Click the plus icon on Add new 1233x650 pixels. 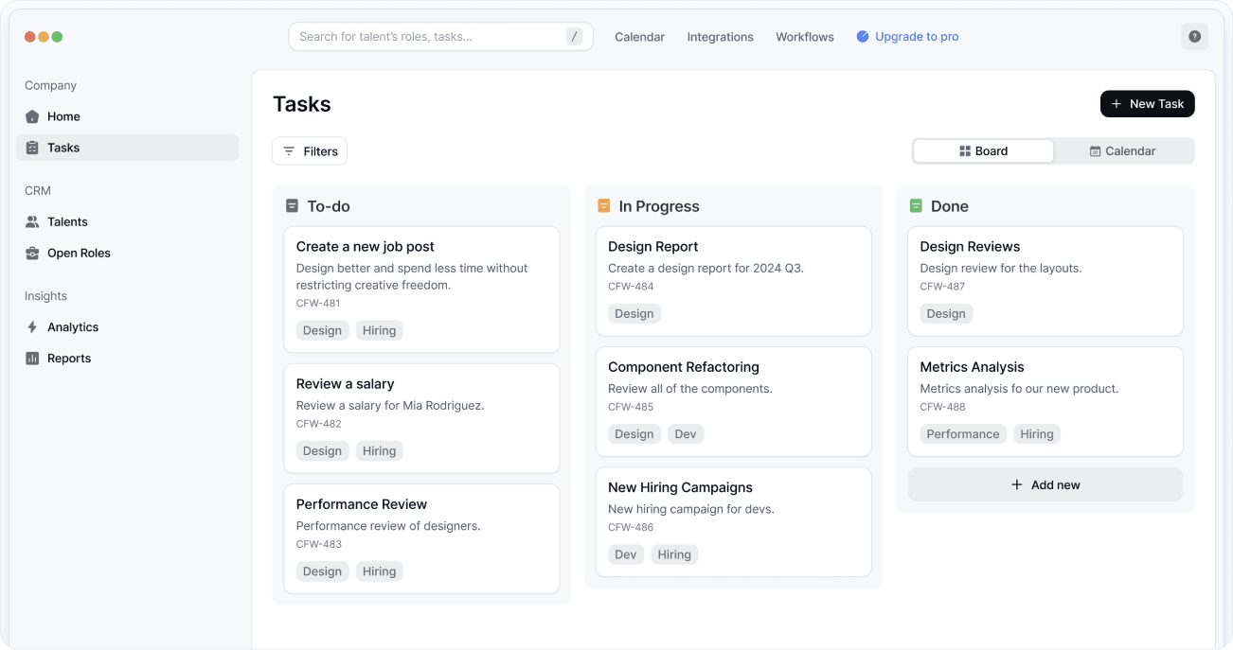1018,483
